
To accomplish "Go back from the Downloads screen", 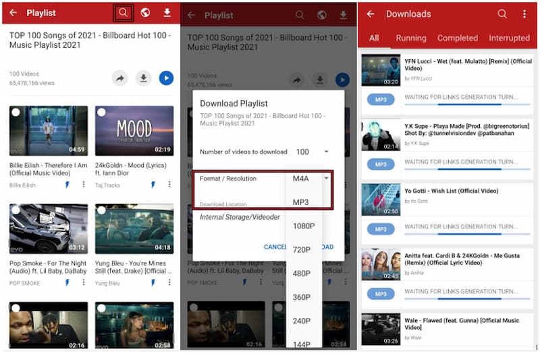I will click(371, 13).
